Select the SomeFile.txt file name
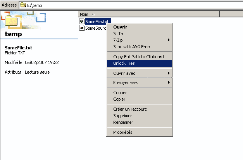The image size is (243, 160). pyautogui.click(x=97, y=22)
